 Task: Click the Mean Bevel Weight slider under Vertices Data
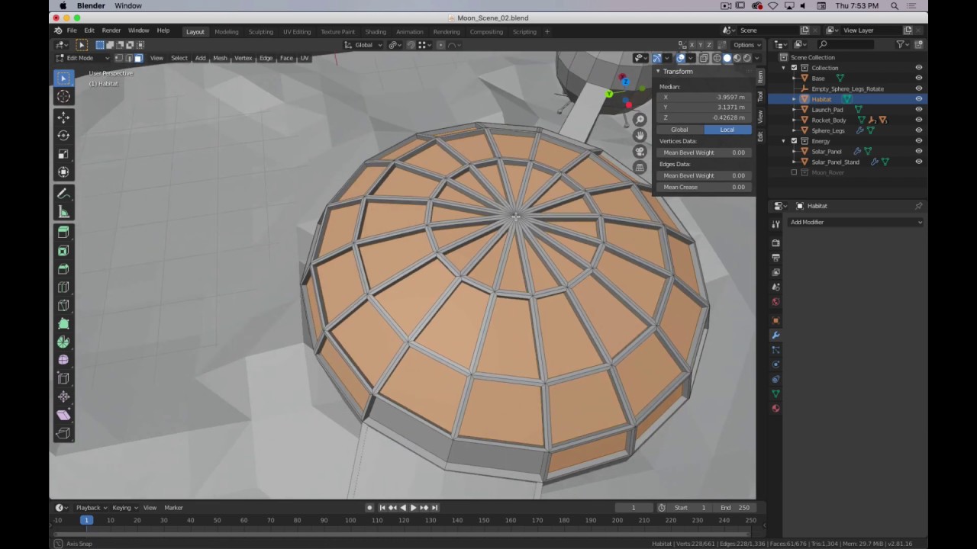[x=704, y=152]
